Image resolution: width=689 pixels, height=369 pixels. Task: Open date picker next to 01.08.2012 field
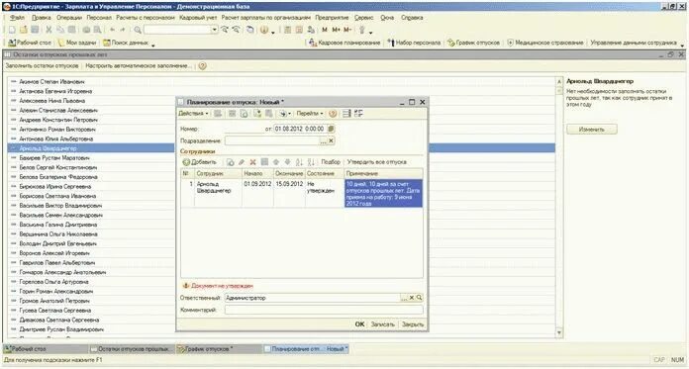coord(331,129)
